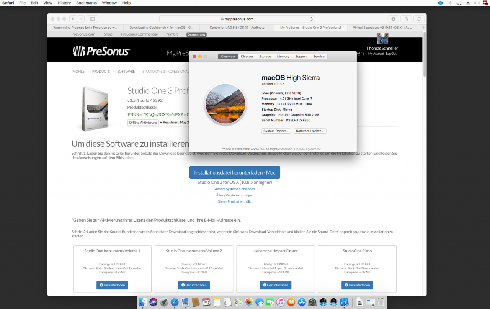Open the Bookmarks menu
The height and width of the screenshot is (309, 490).
[87, 3]
